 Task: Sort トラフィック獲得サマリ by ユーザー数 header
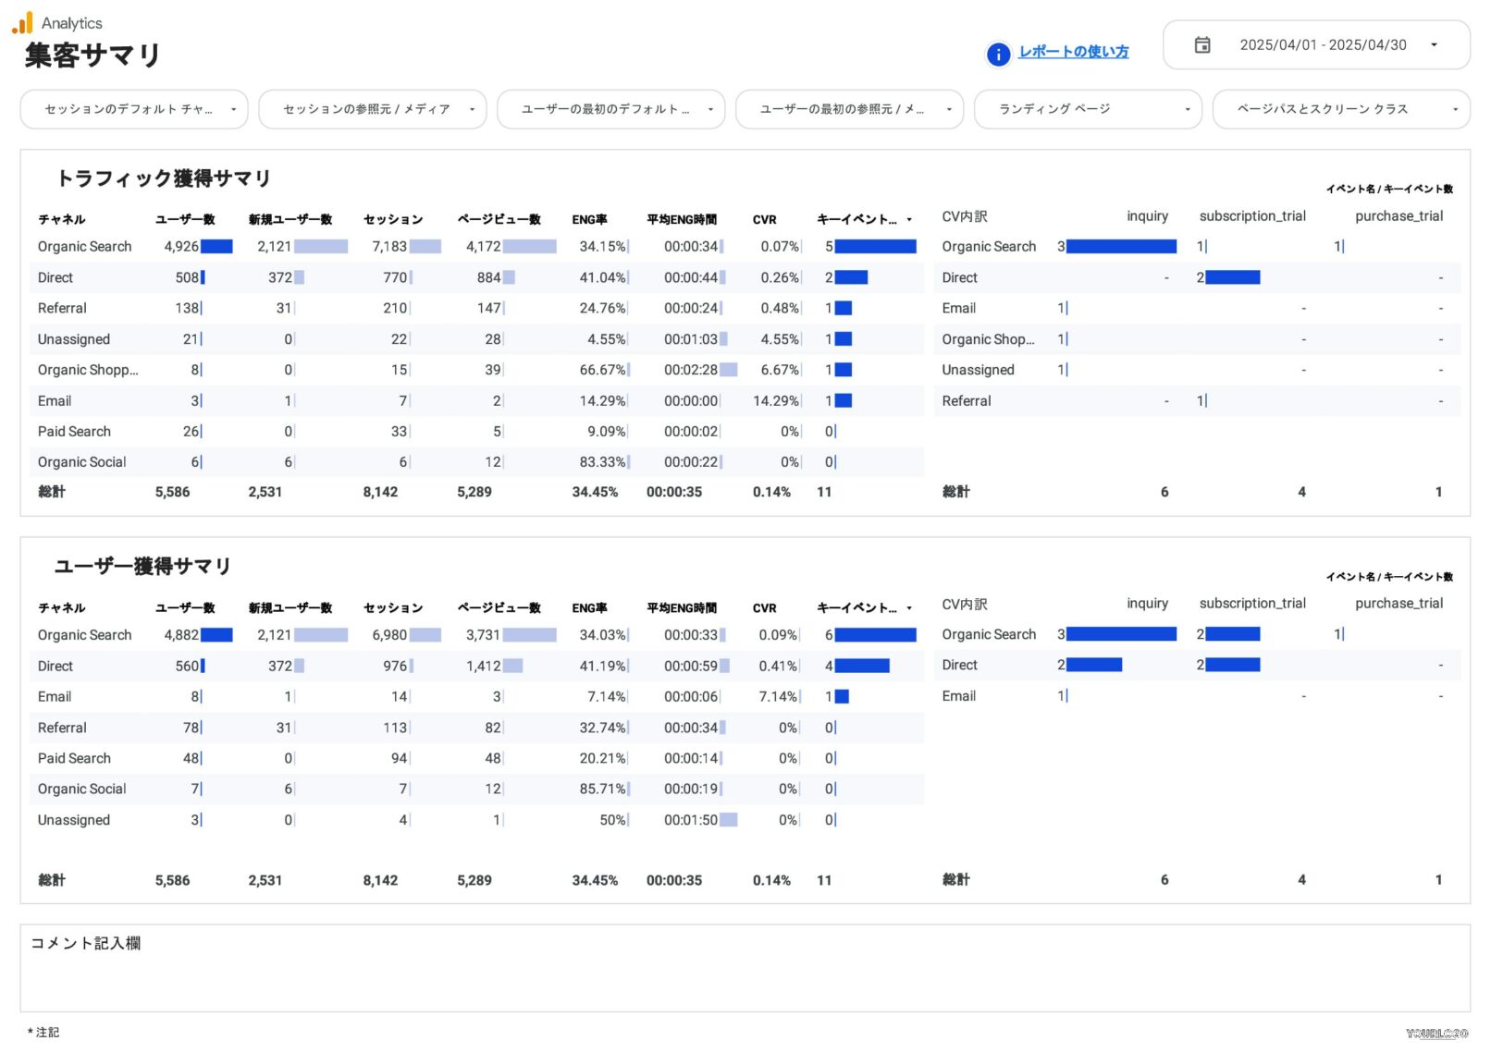tap(185, 220)
